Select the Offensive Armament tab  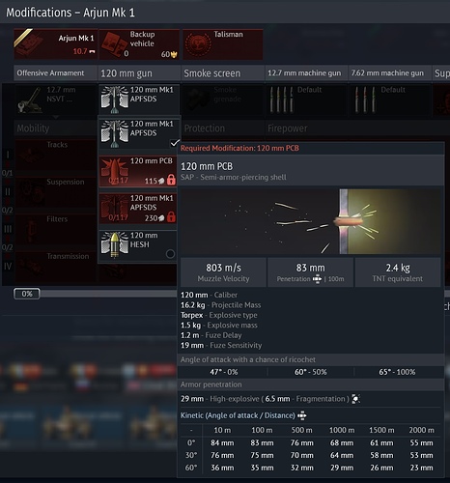click(x=55, y=73)
